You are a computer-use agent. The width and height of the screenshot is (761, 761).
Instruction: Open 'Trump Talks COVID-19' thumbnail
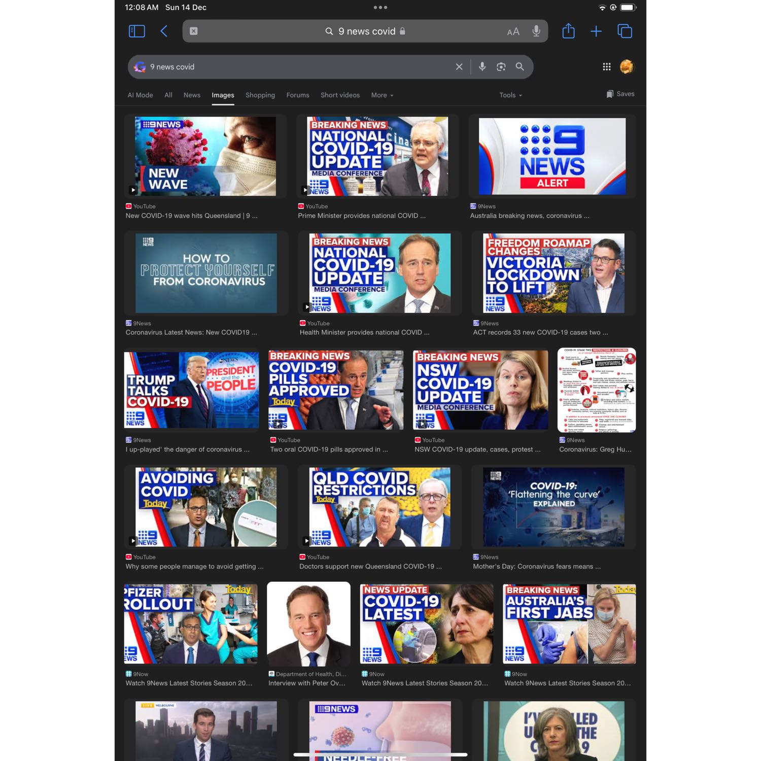(x=191, y=390)
